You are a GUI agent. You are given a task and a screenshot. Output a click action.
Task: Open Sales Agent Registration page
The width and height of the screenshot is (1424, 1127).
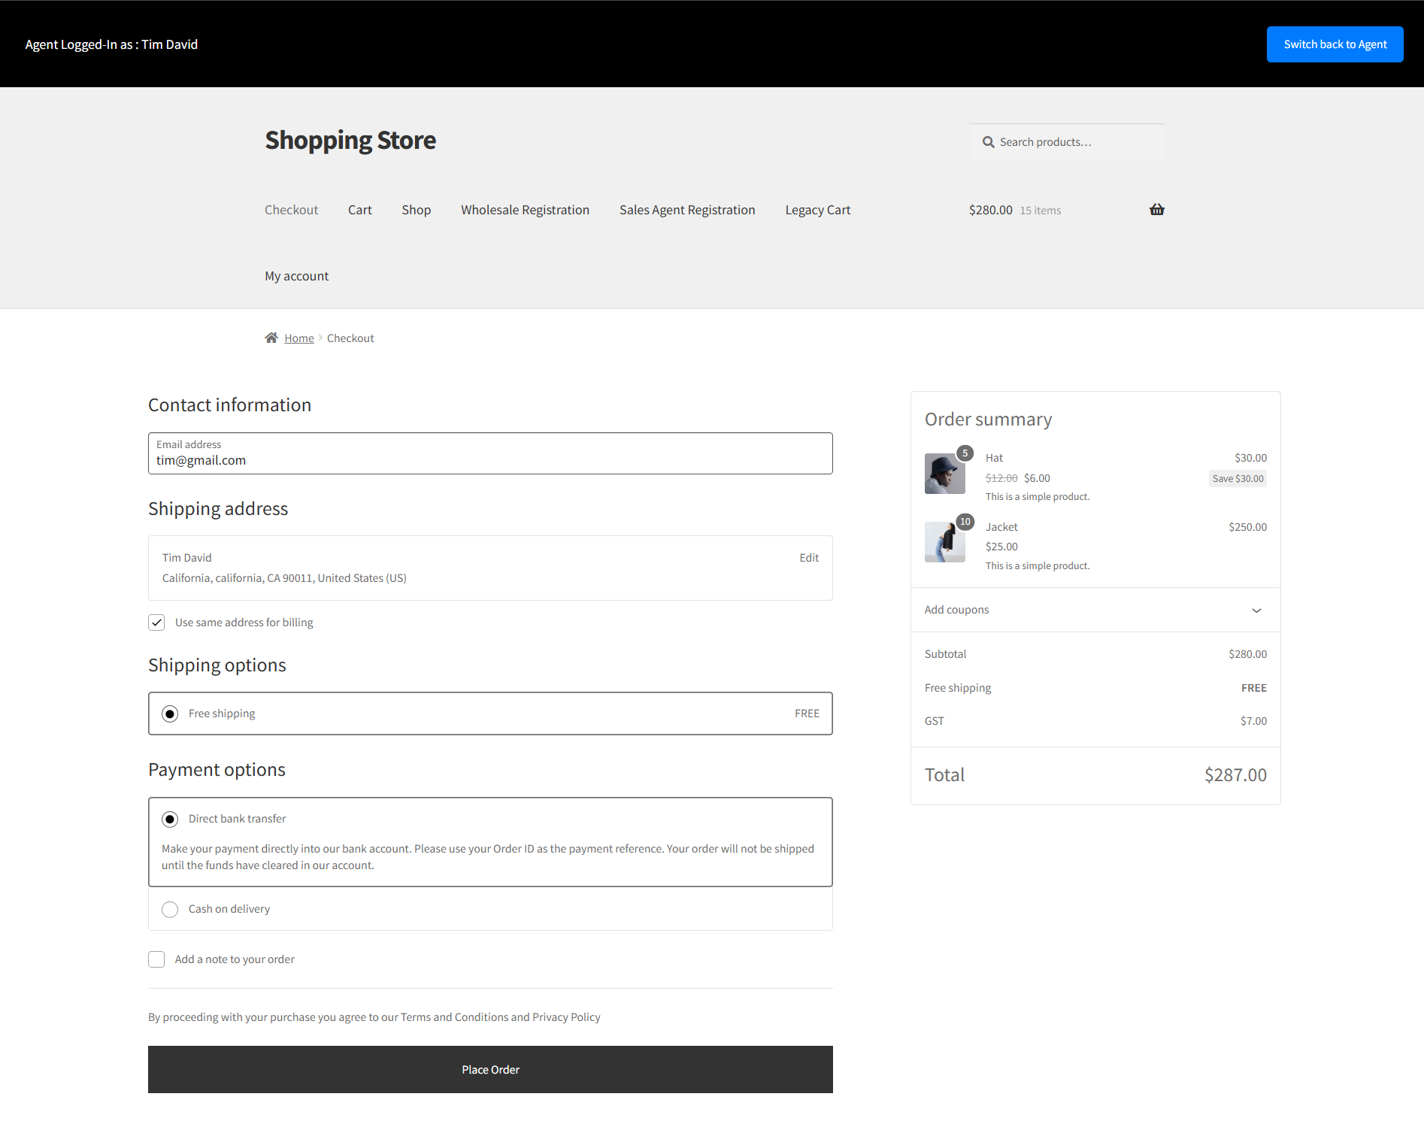pyautogui.click(x=687, y=210)
